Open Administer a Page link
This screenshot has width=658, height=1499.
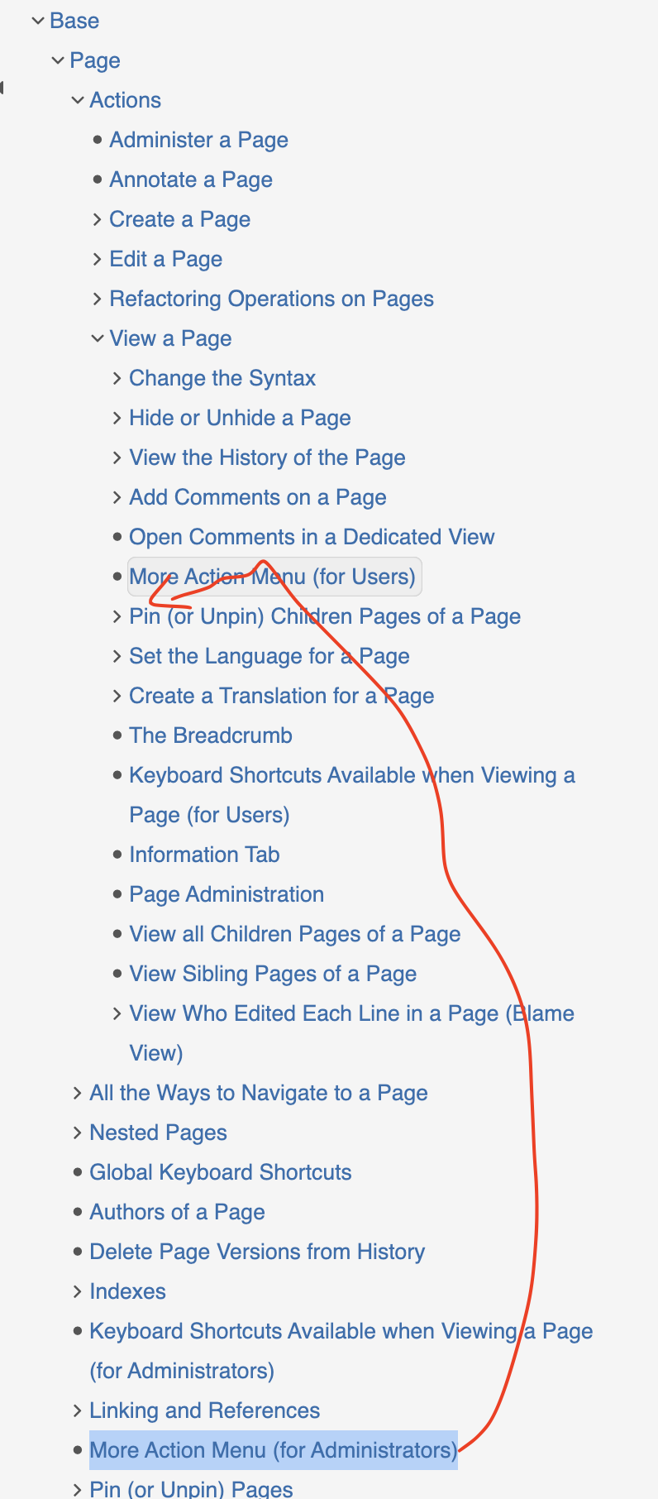(x=198, y=140)
